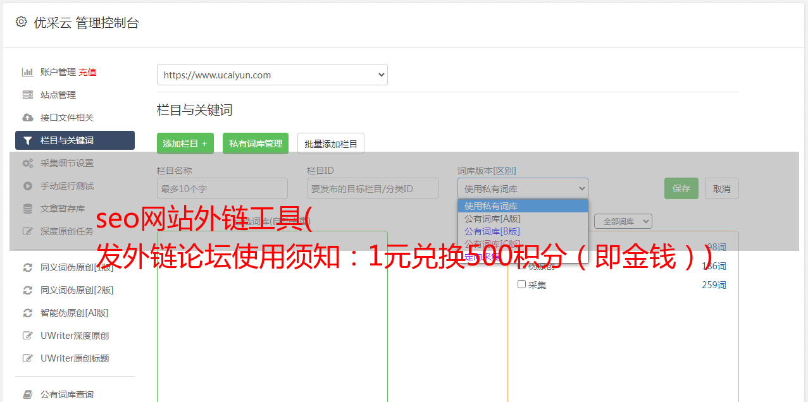Click the refresh icon for 同义词伪原创[2版]
Image resolution: width=808 pixels, height=402 pixels.
tap(27, 290)
